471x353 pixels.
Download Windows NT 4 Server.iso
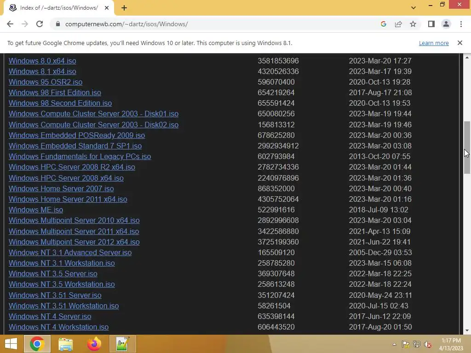pos(50,316)
